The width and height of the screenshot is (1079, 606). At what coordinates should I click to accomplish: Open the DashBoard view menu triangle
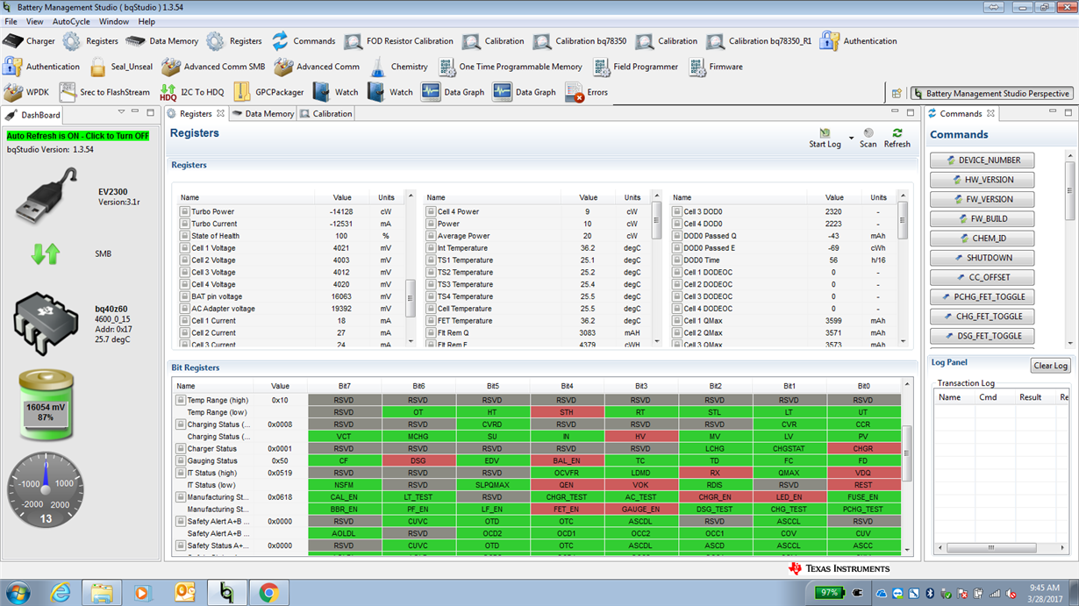click(121, 112)
